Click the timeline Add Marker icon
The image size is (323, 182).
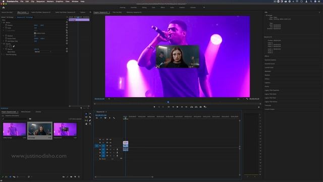pyautogui.click(x=110, y=118)
